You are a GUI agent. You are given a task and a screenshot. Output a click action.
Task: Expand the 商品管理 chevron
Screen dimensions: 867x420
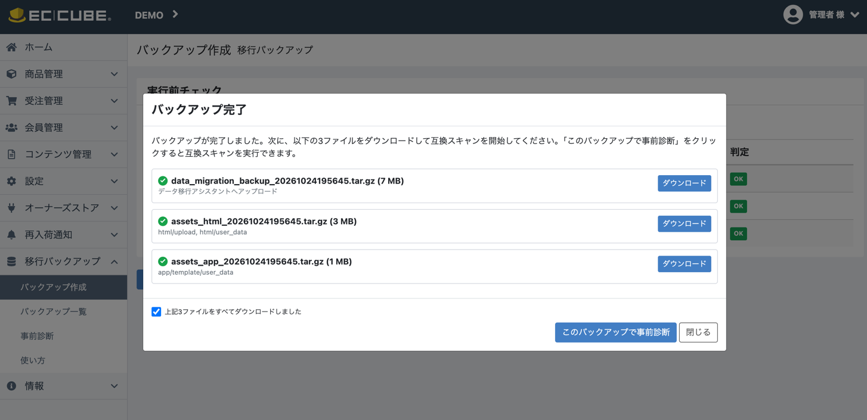pos(114,74)
